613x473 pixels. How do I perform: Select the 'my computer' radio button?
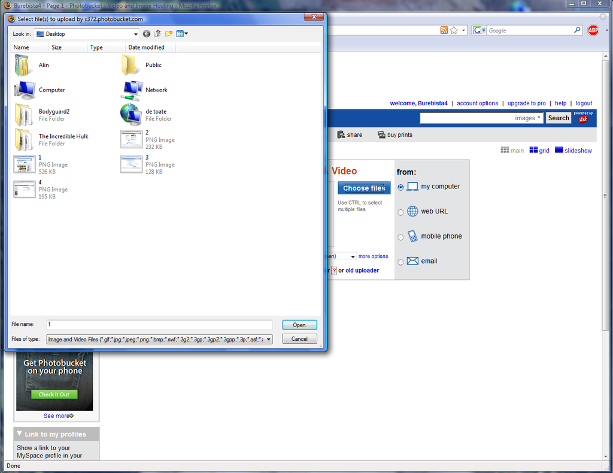tap(400, 188)
